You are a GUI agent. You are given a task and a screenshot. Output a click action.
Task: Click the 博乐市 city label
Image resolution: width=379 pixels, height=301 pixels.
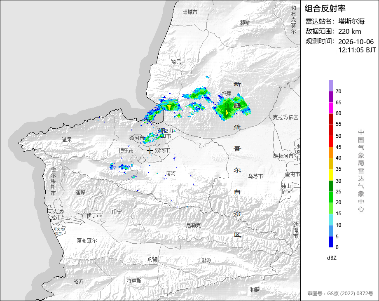pyautogui.click(x=126, y=151)
